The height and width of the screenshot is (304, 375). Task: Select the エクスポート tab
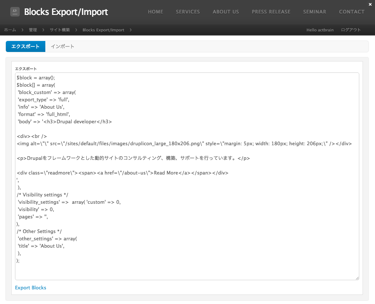pos(25,46)
